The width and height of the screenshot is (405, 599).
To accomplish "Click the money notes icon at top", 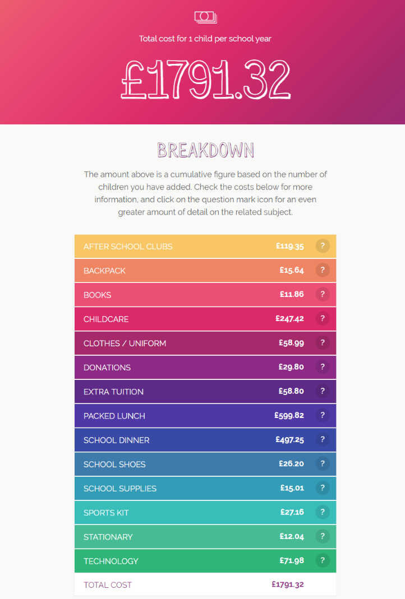I will 205,17.
